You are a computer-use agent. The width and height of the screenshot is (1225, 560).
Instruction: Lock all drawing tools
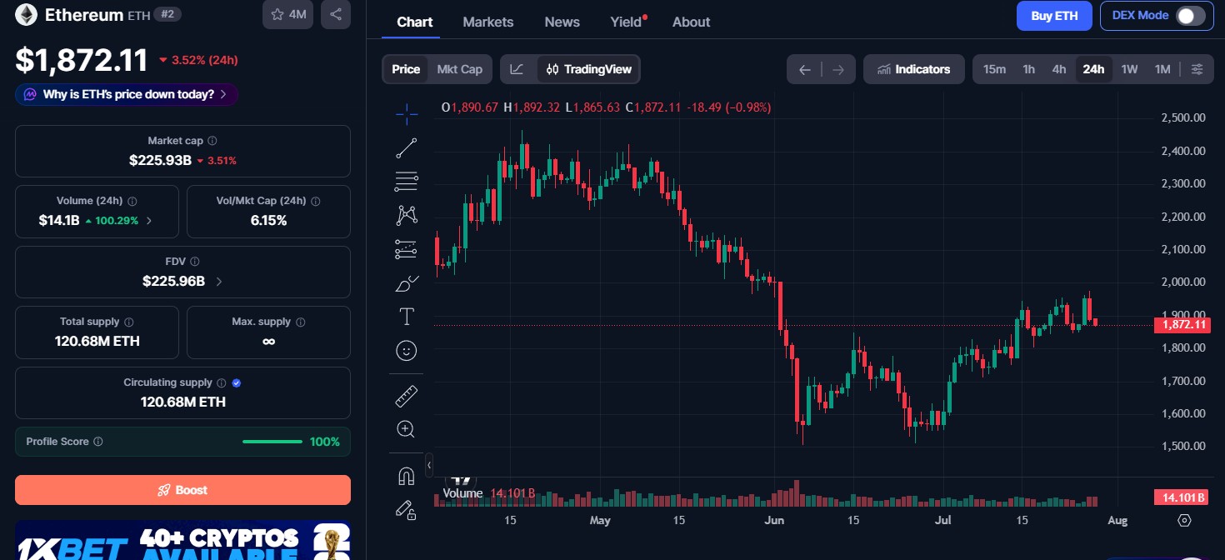407,509
